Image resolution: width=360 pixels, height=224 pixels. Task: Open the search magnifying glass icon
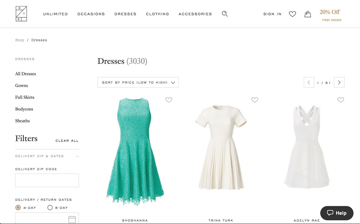[x=224, y=14]
